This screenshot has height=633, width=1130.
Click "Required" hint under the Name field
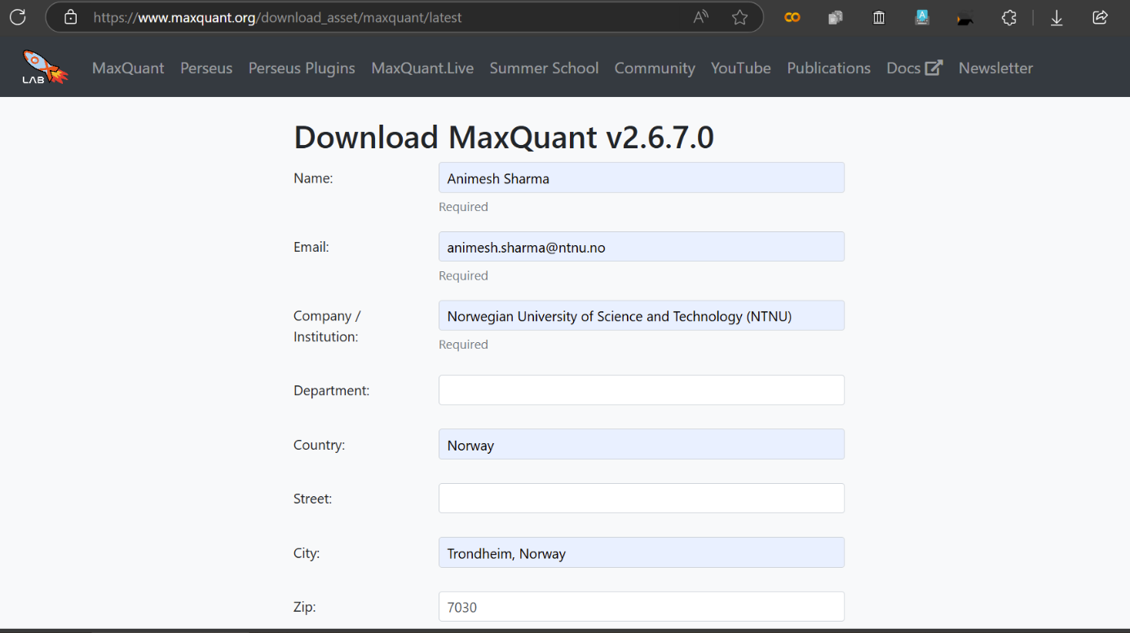(463, 207)
